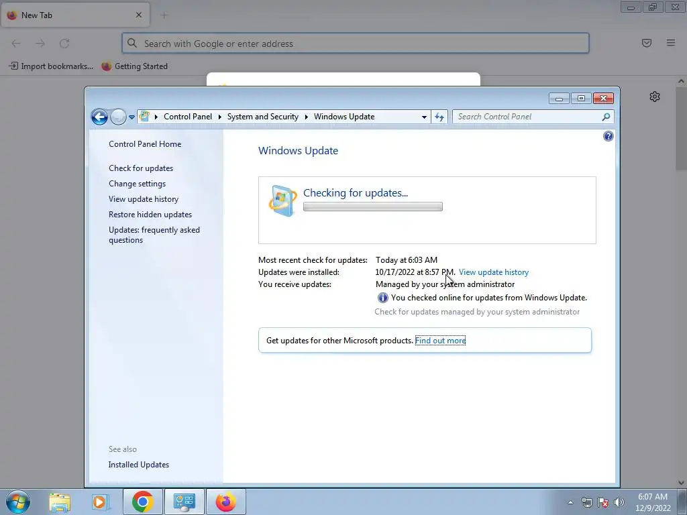The image size is (687, 515).
Task: Click the refresh button beside the address bar
Action: click(439, 117)
